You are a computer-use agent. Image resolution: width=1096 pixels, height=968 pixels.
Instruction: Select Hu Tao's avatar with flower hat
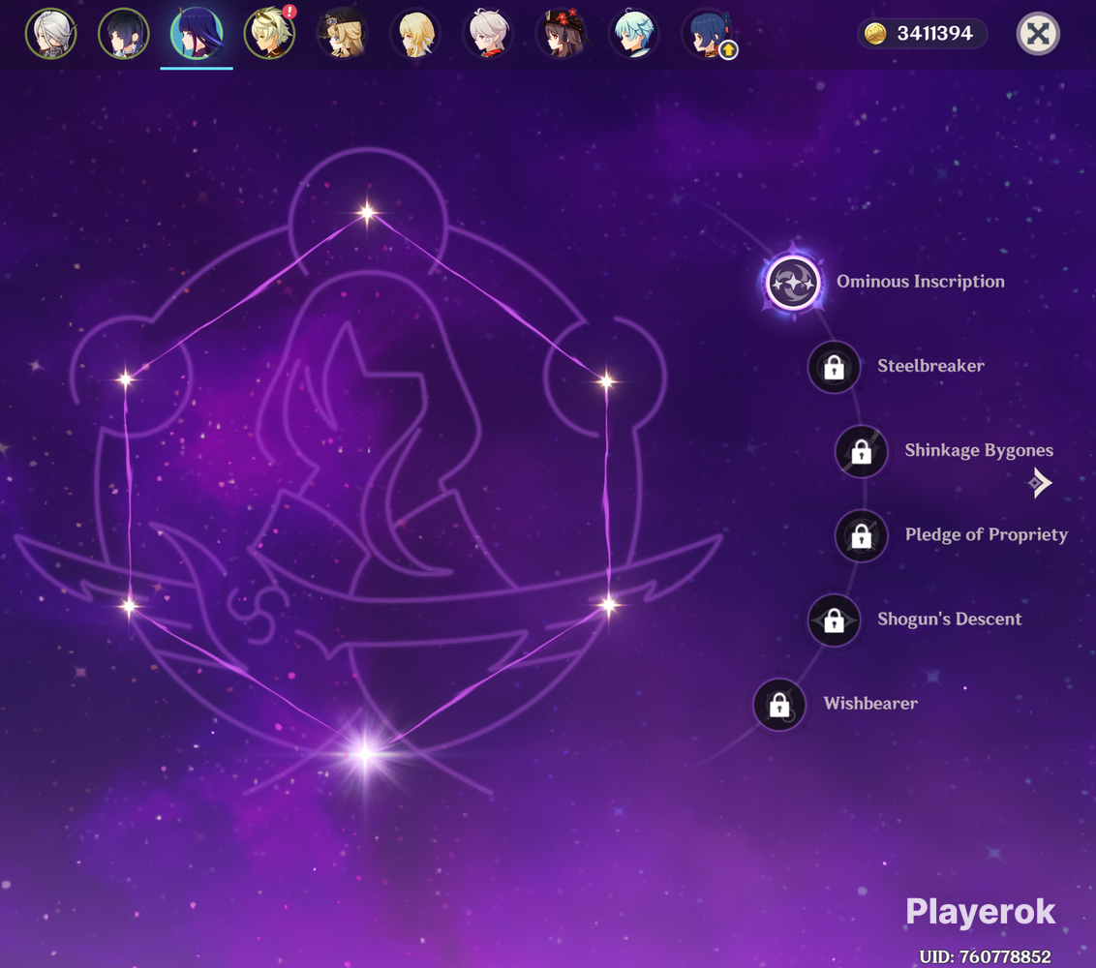coord(562,33)
